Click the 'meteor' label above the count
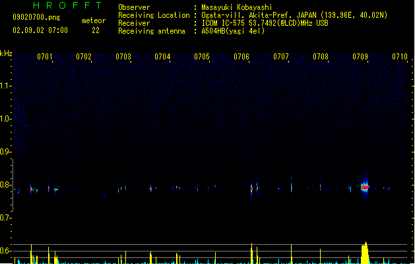The image size is (415, 264). [94, 20]
